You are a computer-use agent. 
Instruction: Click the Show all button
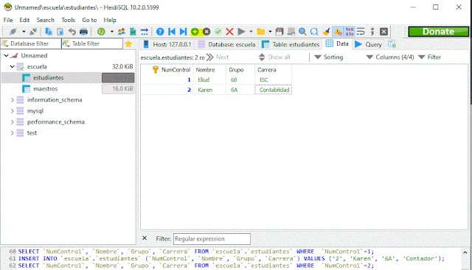coord(274,57)
